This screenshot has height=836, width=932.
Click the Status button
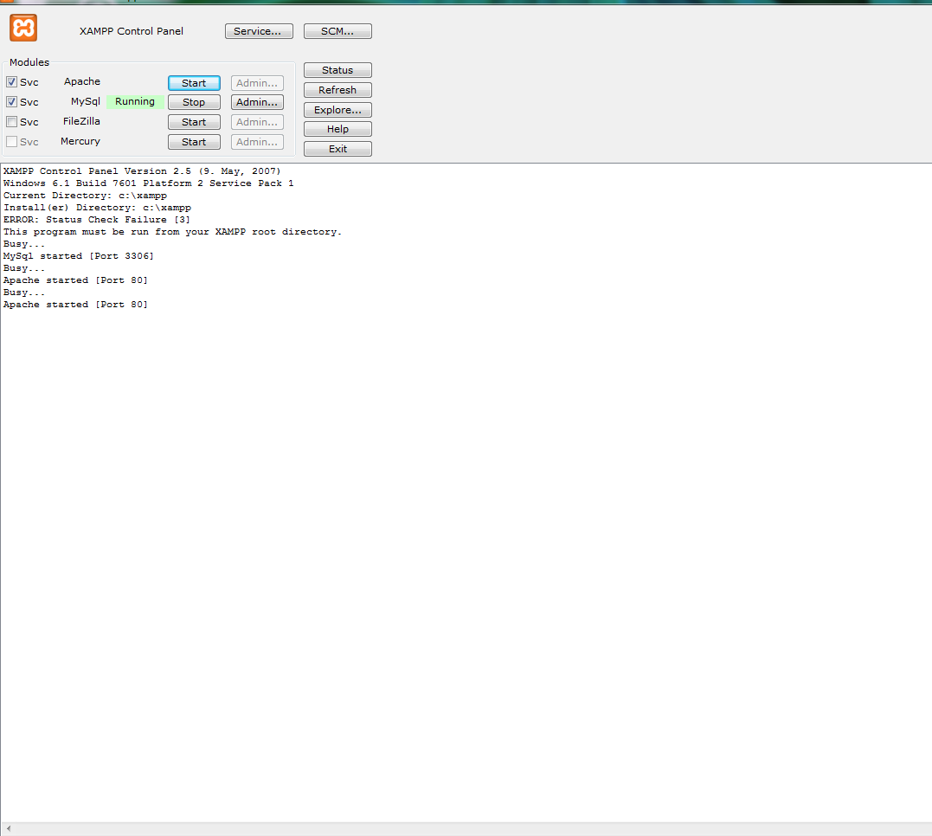point(337,70)
